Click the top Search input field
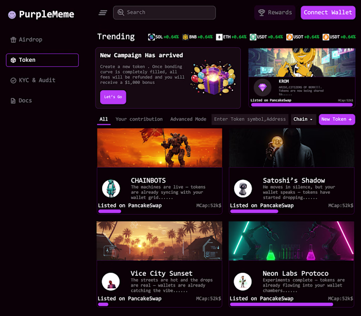The width and height of the screenshot is (361, 316). [x=165, y=12]
